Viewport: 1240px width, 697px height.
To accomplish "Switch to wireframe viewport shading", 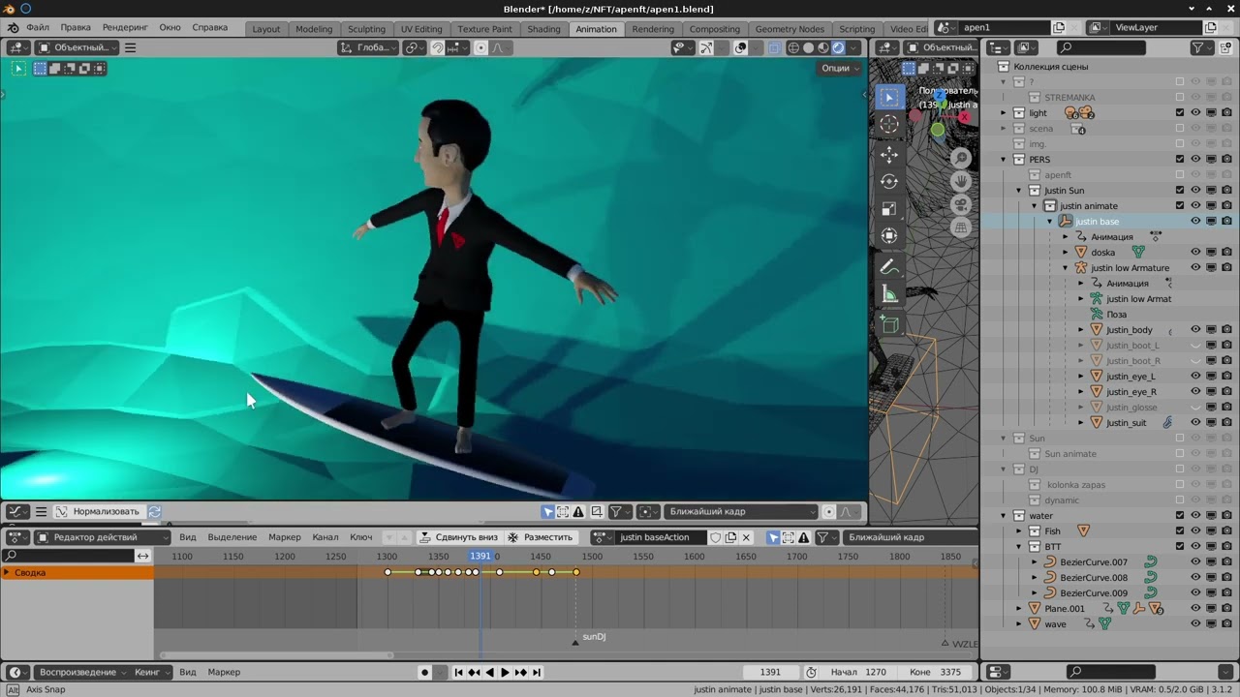I will coord(793,47).
